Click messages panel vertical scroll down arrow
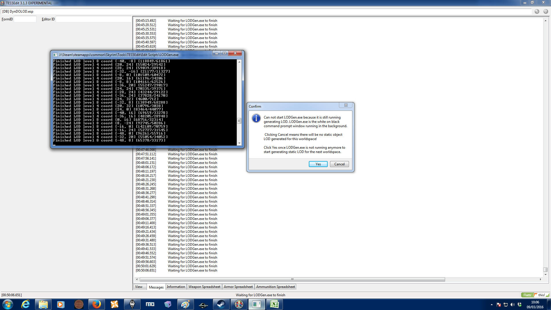 click(545, 274)
